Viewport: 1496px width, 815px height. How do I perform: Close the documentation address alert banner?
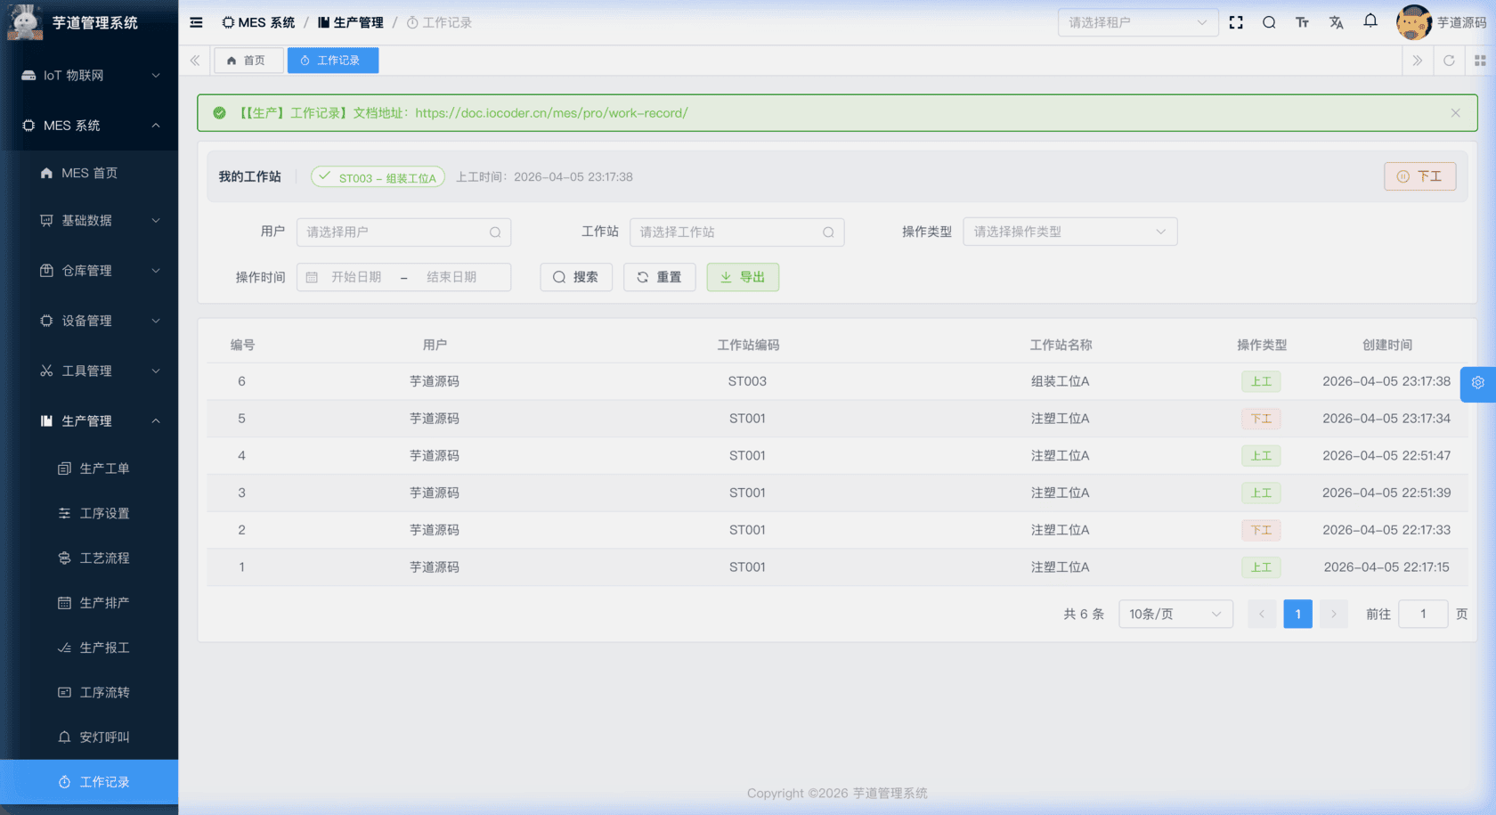point(1455,113)
